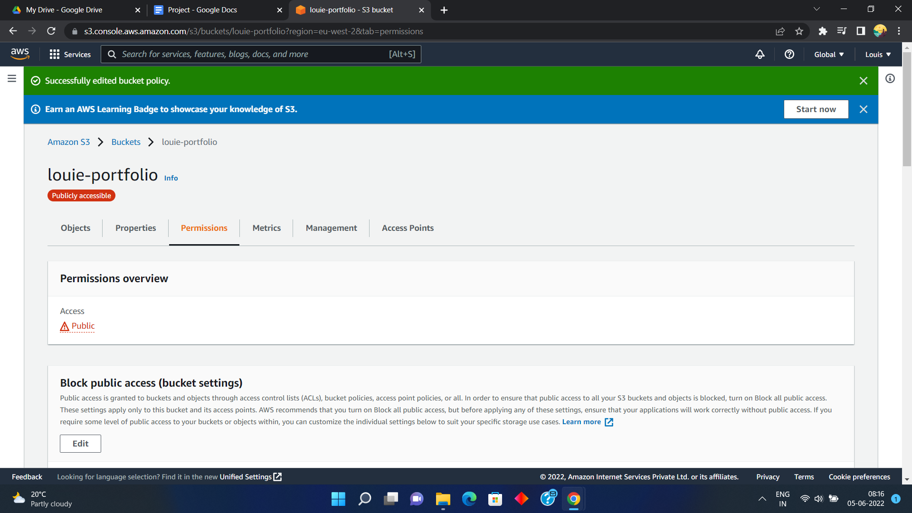Open the left hamburger navigation menu
Image resolution: width=912 pixels, height=513 pixels.
(12, 78)
